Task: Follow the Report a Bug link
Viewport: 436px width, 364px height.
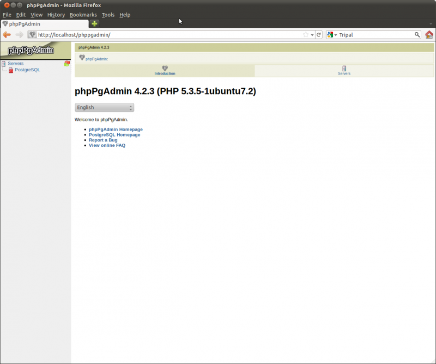Action: pyautogui.click(x=103, y=140)
